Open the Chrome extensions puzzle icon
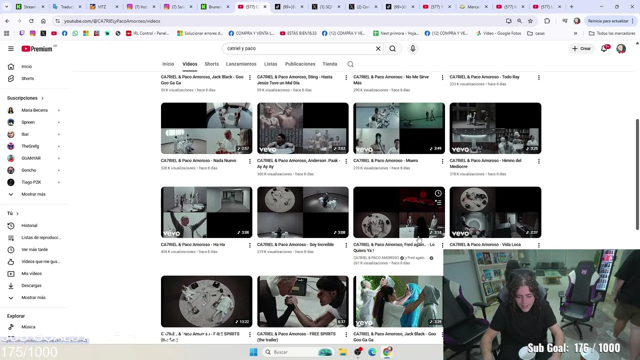The height and width of the screenshot is (360, 640). 547,21
